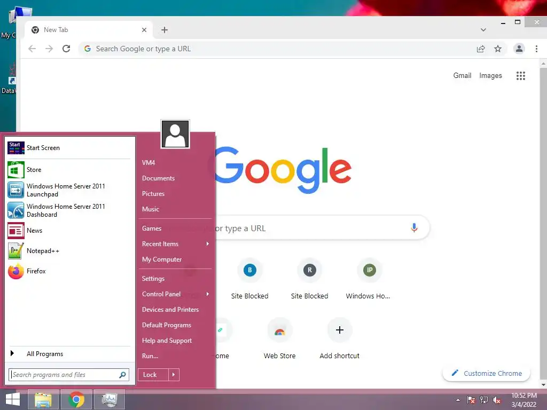Open the Google apps grid
The image size is (547, 410).
[x=520, y=76]
